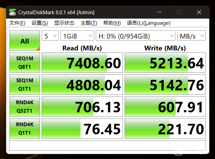Open the 帮助(H) menu
Viewport: 215px width, 159px height.
[x=112, y=23]
